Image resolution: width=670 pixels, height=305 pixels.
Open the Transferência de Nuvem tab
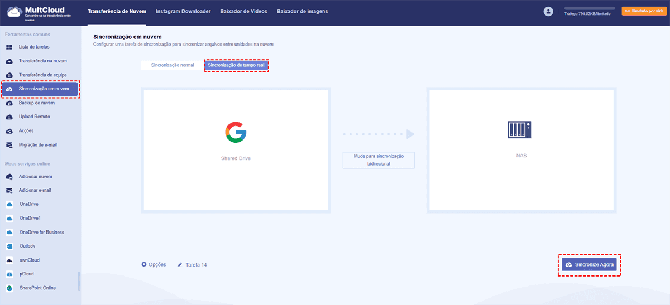117,11
